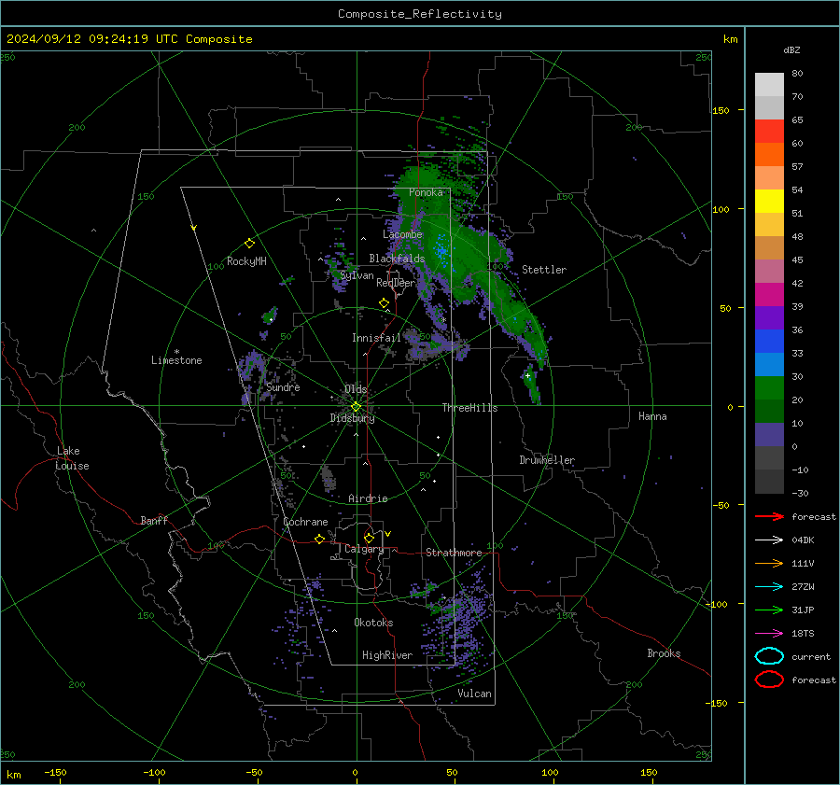
Task: Click the Stettler city label
Action: click(544, 270)
